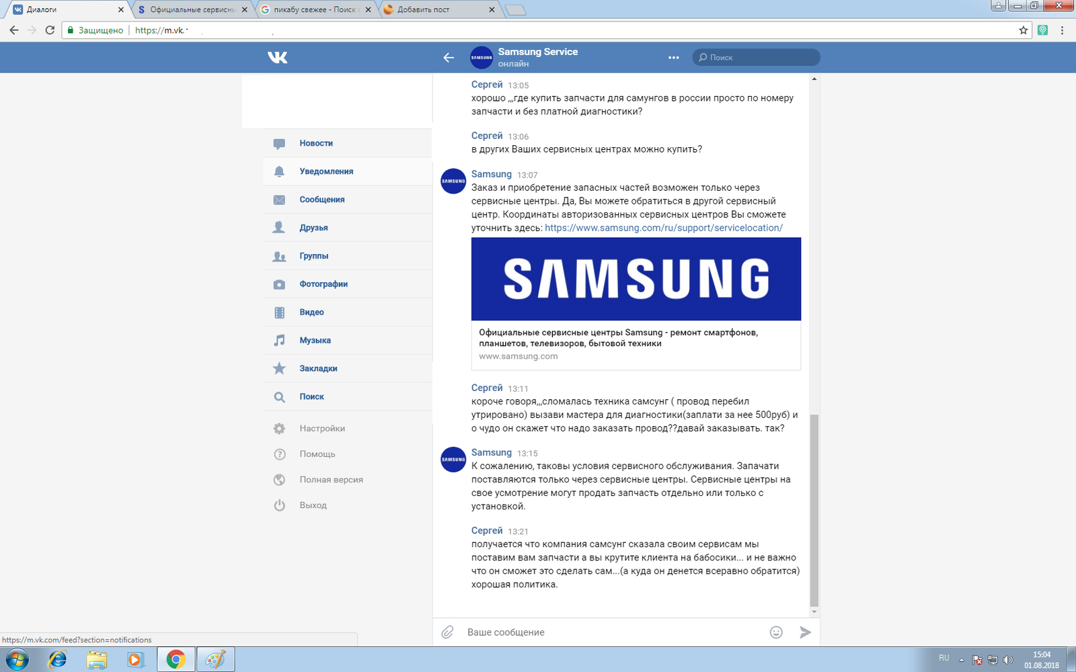Open Новости in sidebar

click(x=347, y=143)
